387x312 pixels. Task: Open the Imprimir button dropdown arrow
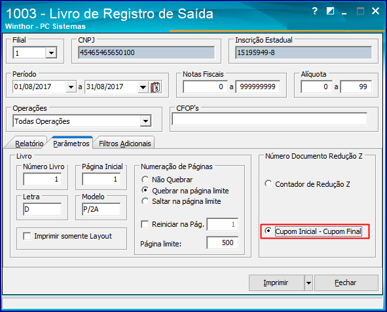308,283
